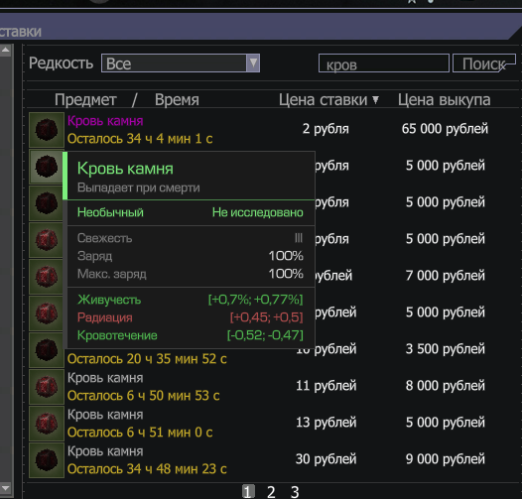522x499 pixels.
Task: Click the item icon in the 7 000 рублей row
Action: [47, 277]
